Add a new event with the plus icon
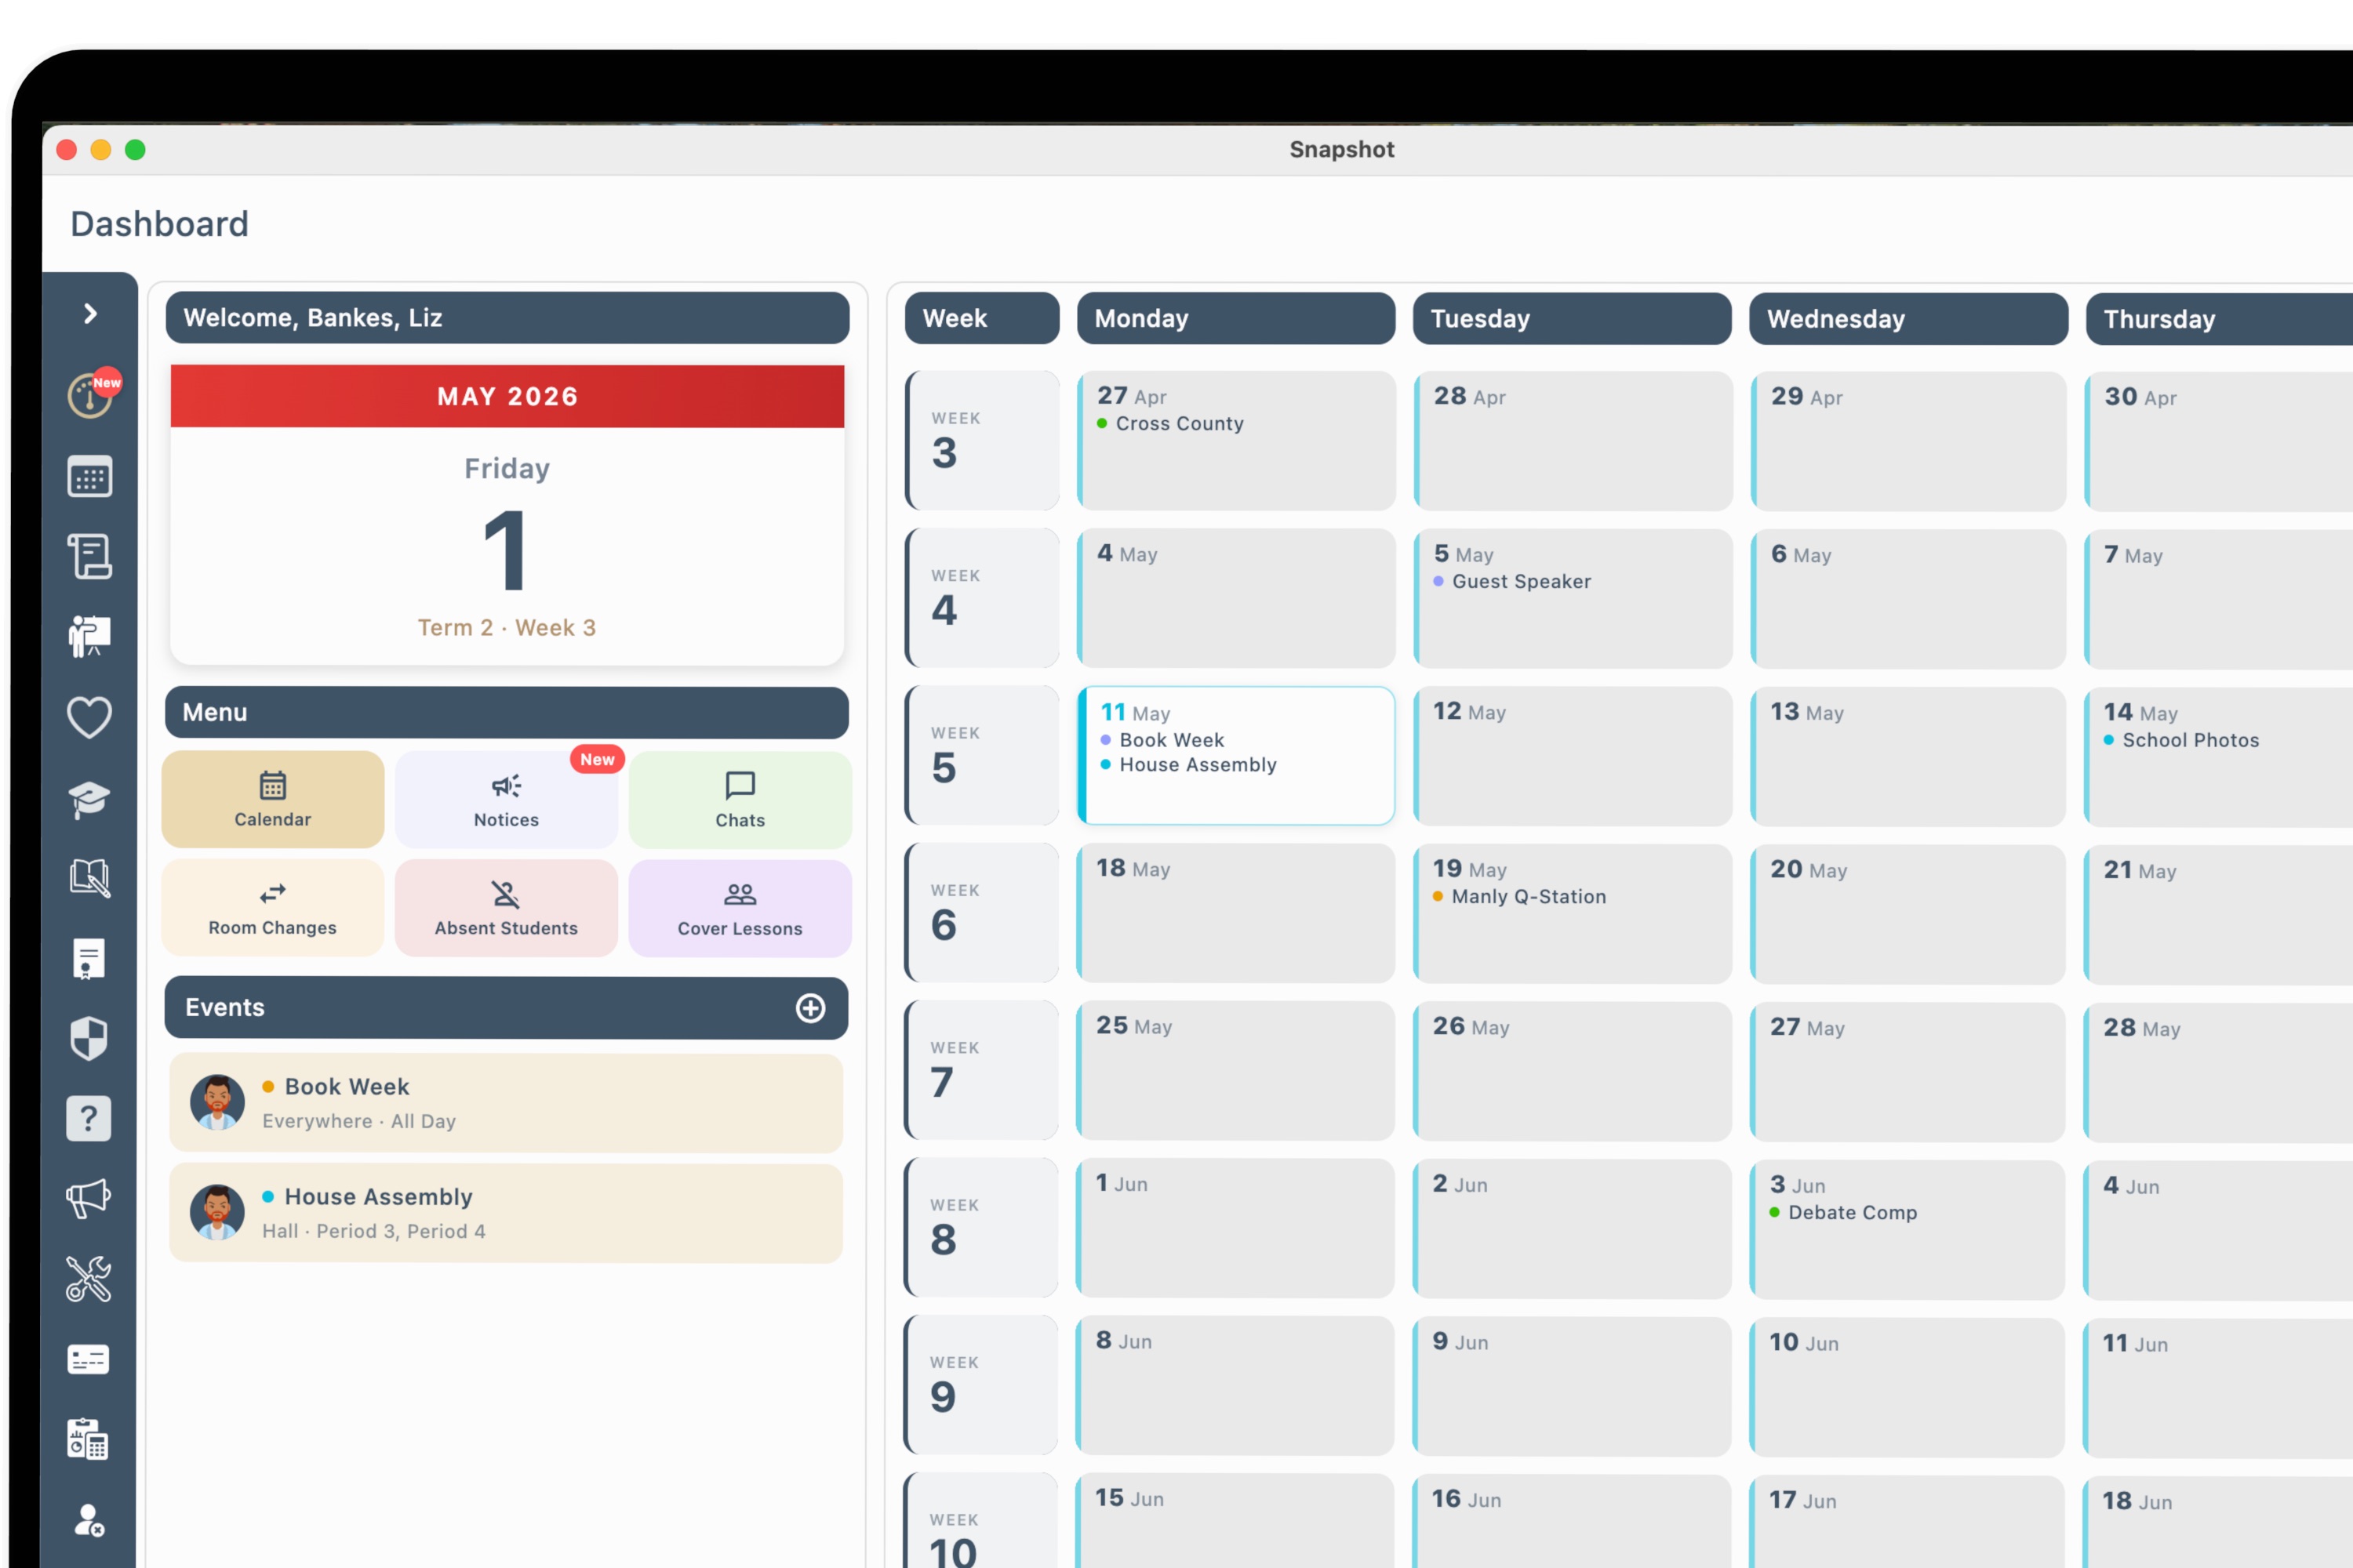 pyautogui.click(x=810, y=1008)
